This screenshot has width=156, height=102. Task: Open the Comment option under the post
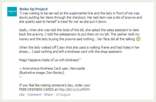pos(34,94)
